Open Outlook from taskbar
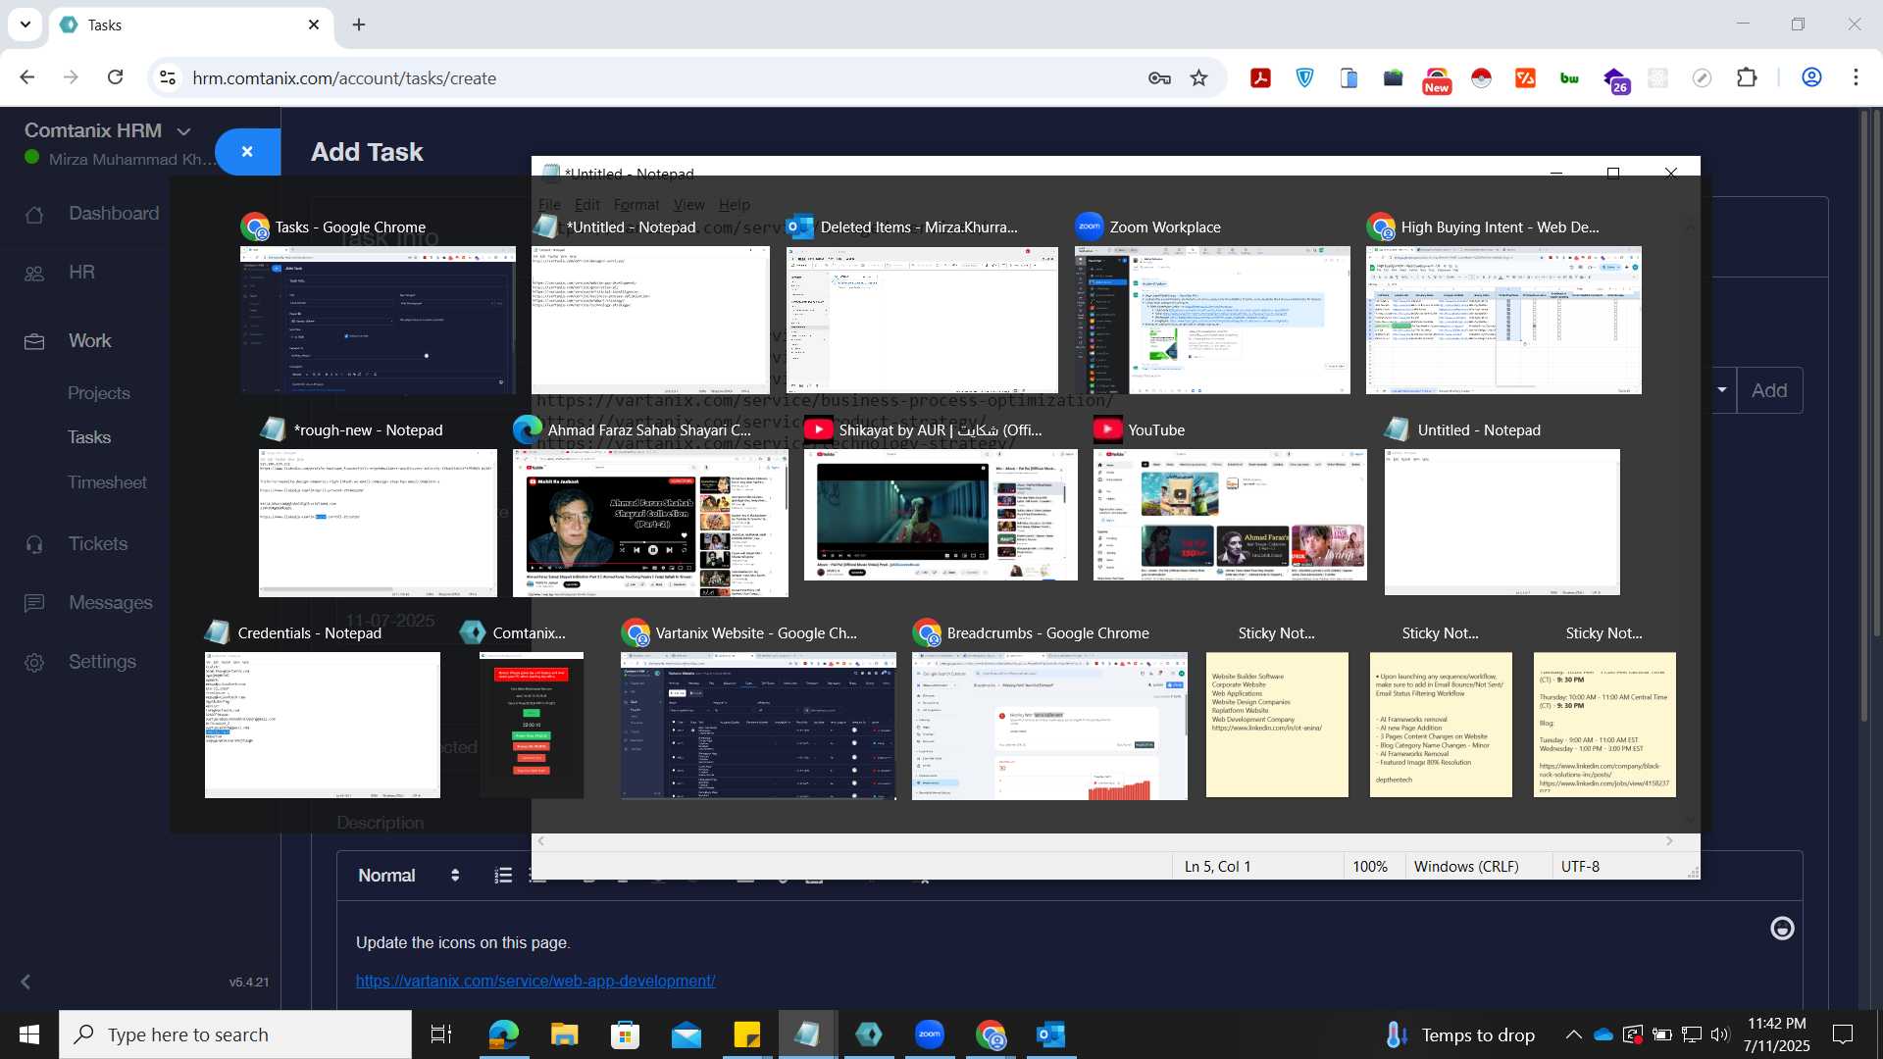This screenshot has width=1883, height=1059. click(1050, 1034)
